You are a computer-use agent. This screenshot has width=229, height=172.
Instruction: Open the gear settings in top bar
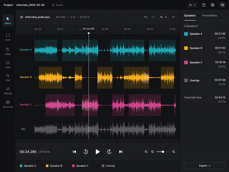[x=212, y=5]
